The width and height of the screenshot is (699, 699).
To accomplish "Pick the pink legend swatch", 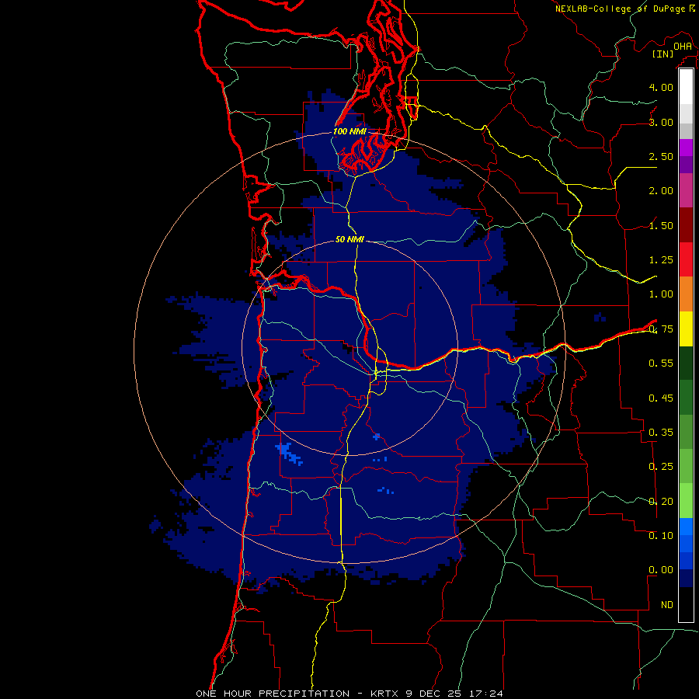I will pyautogui.click(x=686, y=190).
